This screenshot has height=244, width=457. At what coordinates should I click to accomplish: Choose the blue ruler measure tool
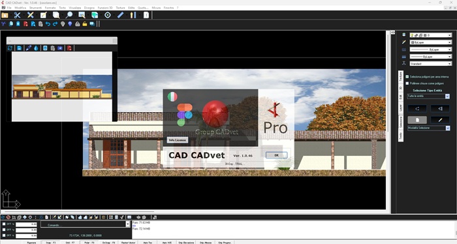[x=120, y=15]
